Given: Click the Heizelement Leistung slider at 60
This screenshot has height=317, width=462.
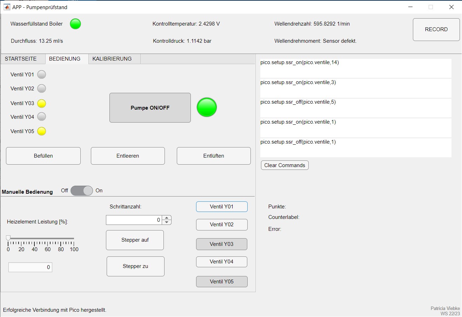Looking at the screenshot, I should 48,239.
